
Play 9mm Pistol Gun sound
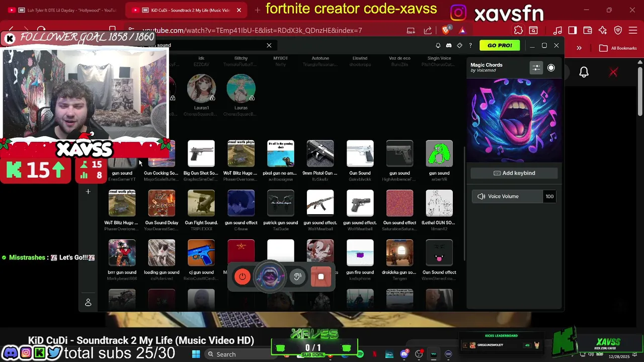pos(320,153)
